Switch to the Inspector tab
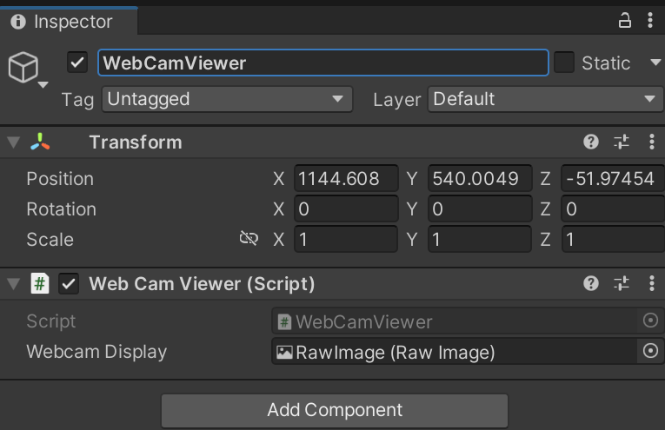The image size is (665, 430). 69,21
